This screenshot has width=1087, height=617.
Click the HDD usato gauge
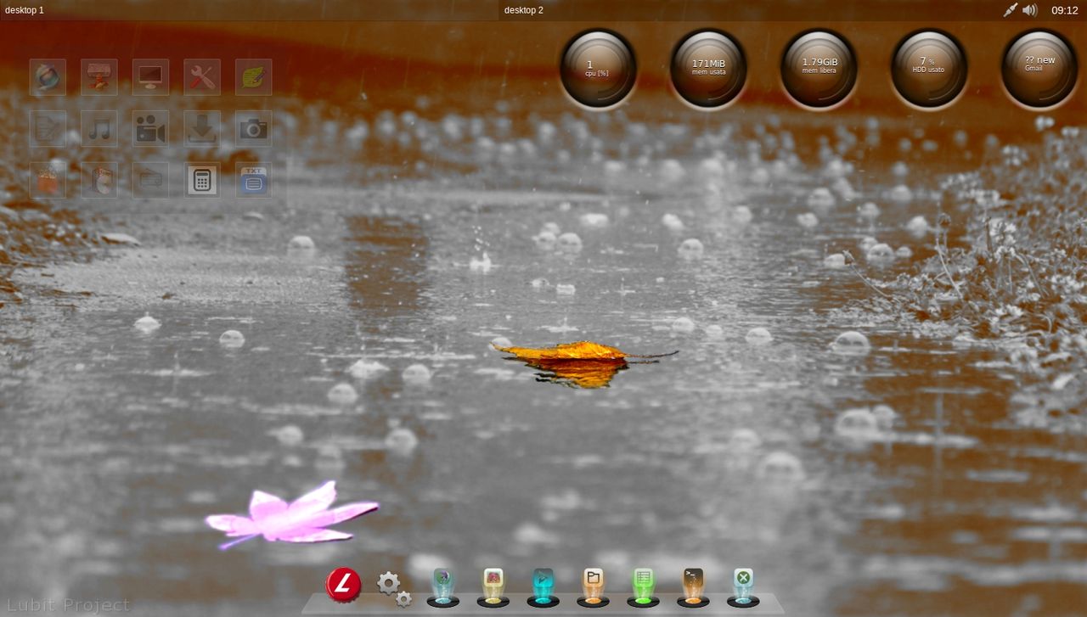coord(929,69)
